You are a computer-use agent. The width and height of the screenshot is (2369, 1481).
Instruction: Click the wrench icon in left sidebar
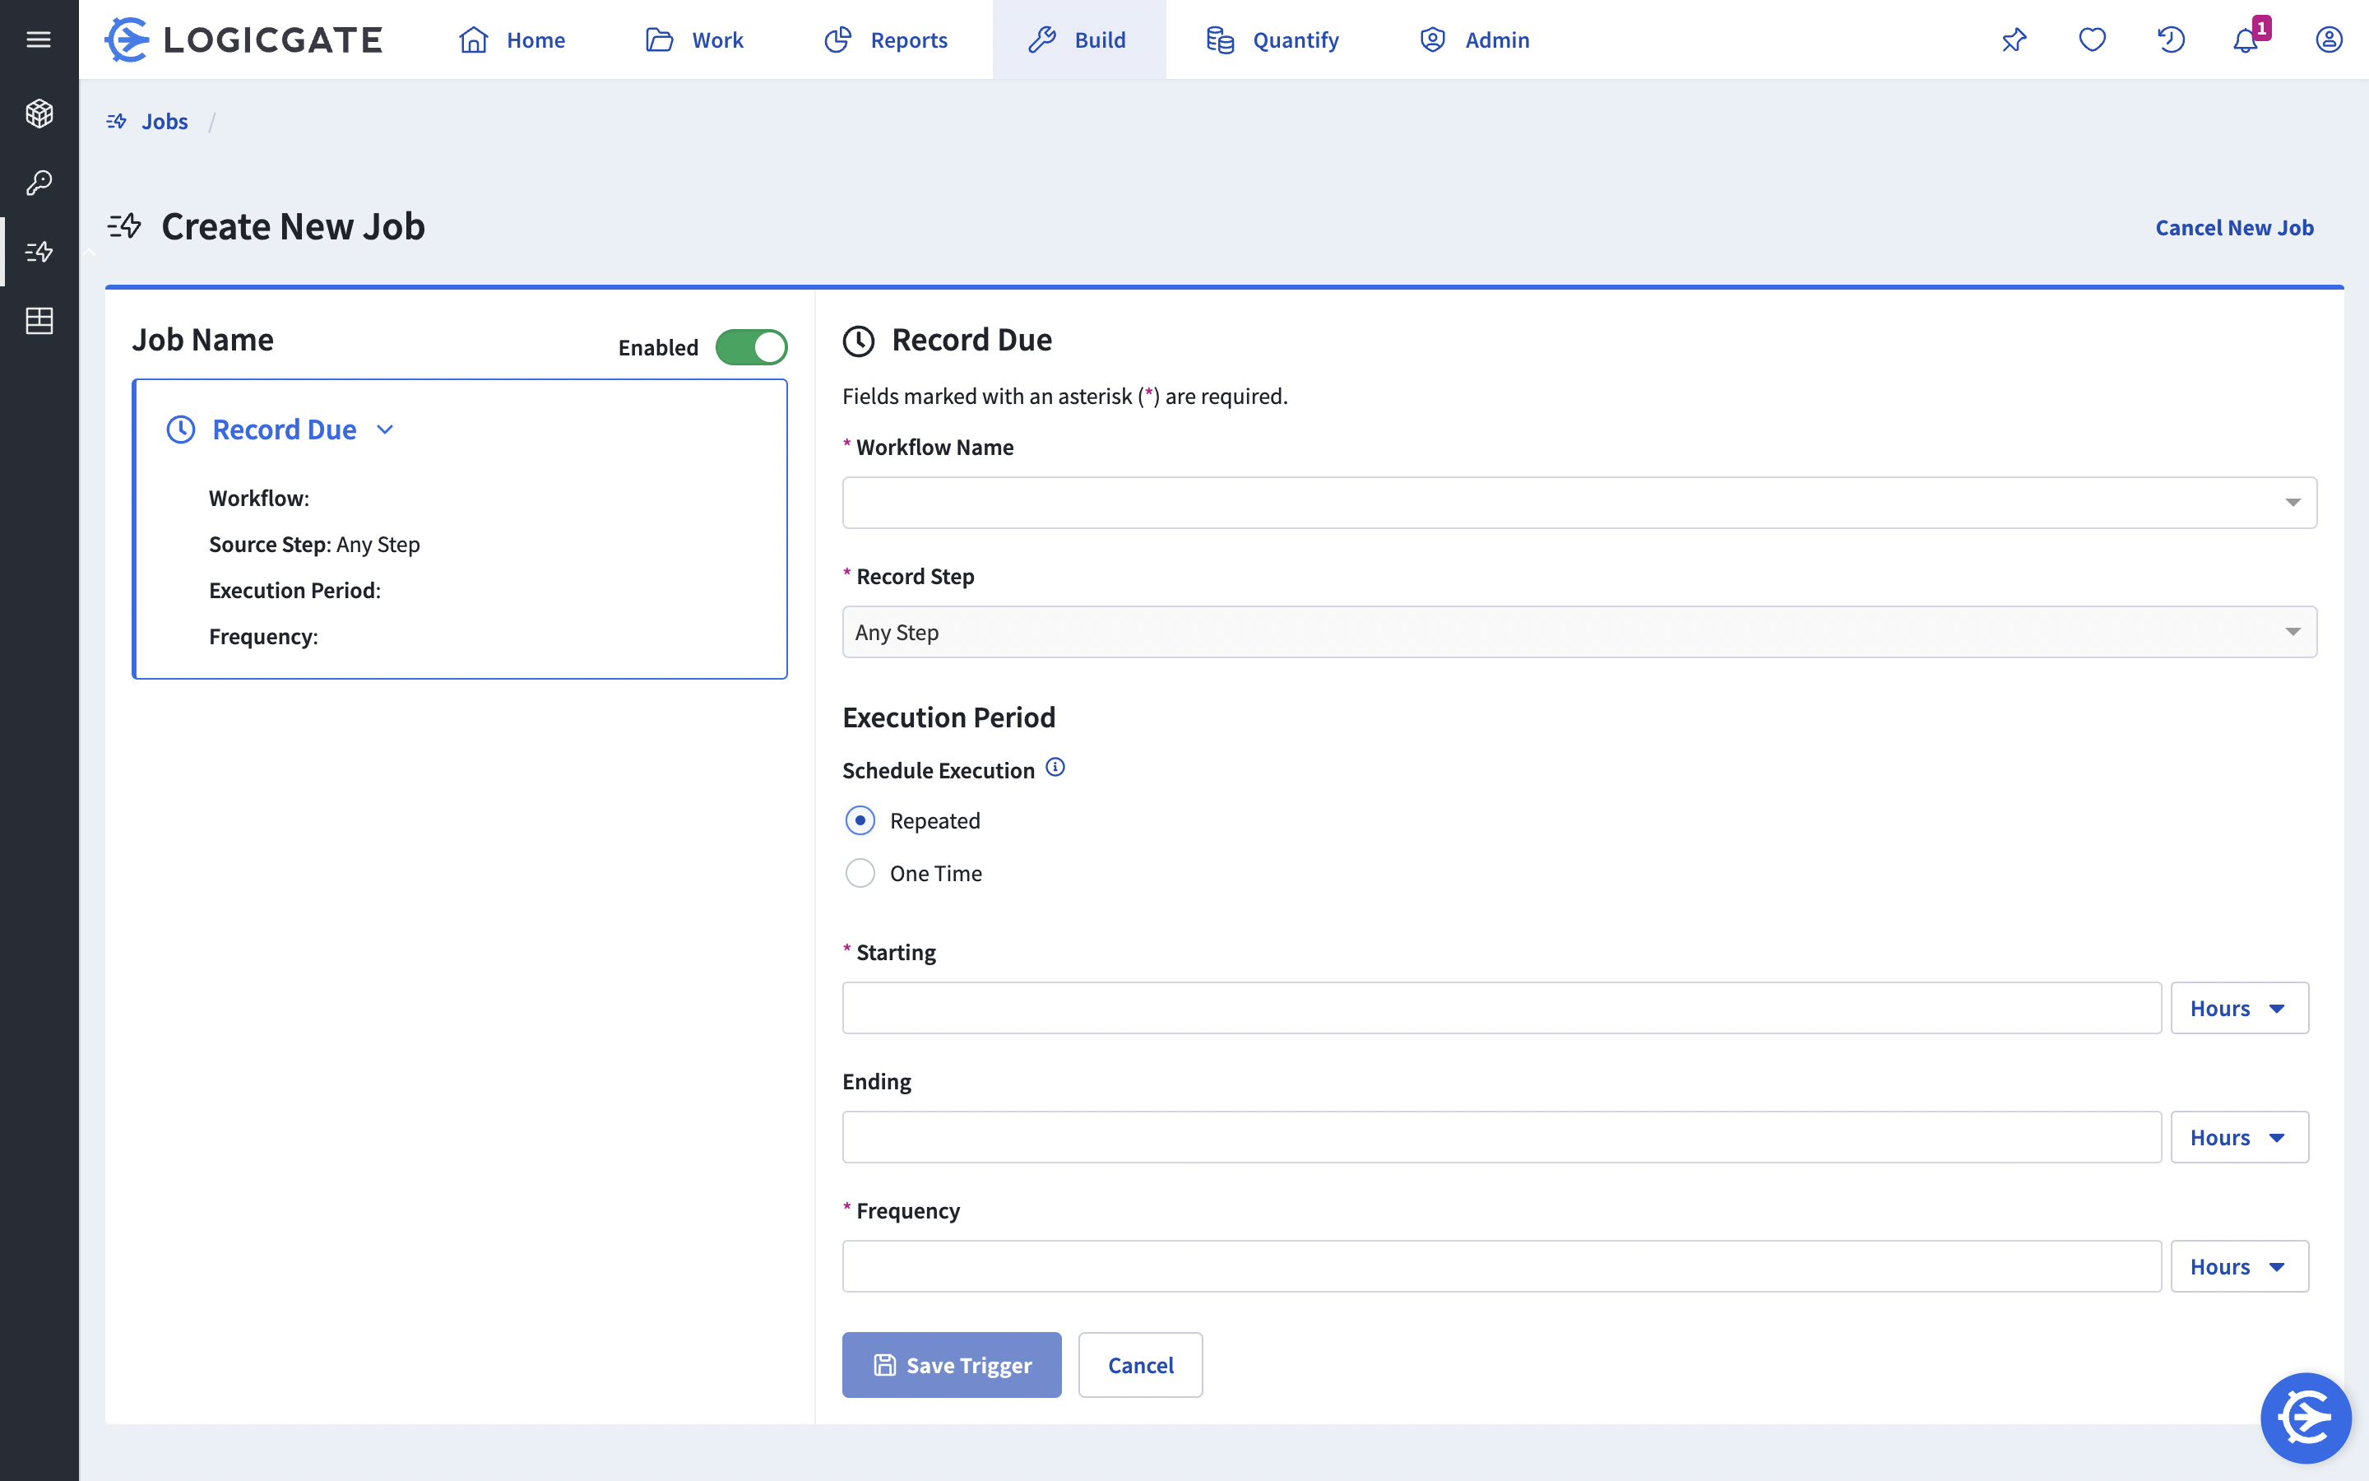[38, 182]
